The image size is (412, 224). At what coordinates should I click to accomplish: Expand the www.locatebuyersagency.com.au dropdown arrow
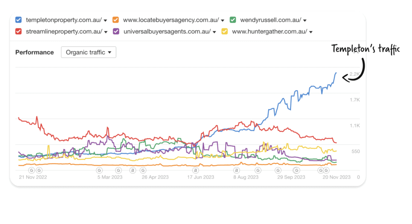[x=222, y=20]
